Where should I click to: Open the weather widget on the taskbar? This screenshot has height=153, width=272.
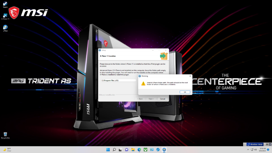[7, 149]
